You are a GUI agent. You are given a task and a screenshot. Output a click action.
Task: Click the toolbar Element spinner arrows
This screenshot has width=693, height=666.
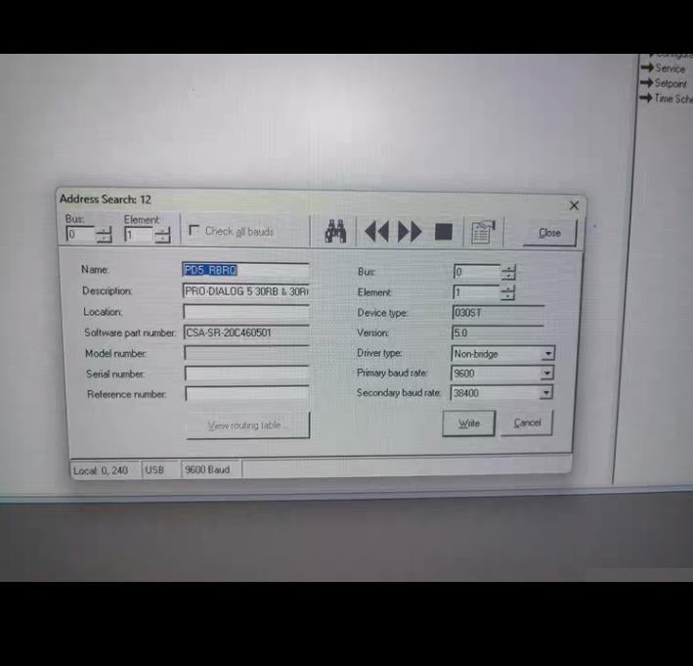coord(162,235)
